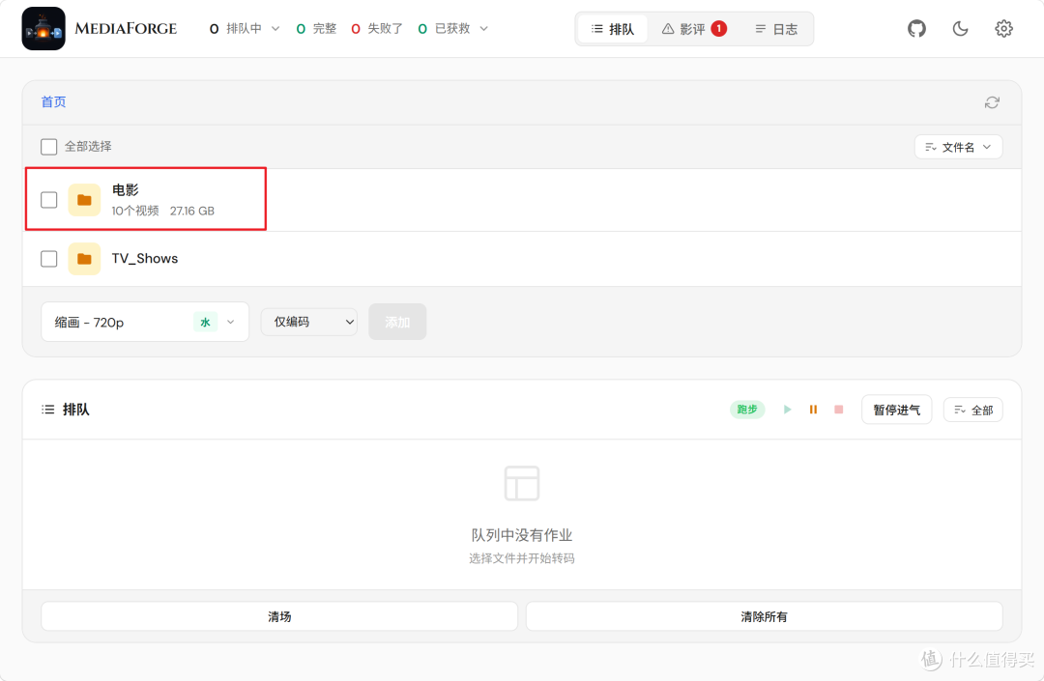1044x681 pixels.
Task: Click the MediaForge app logo
Action: (43, 29)
